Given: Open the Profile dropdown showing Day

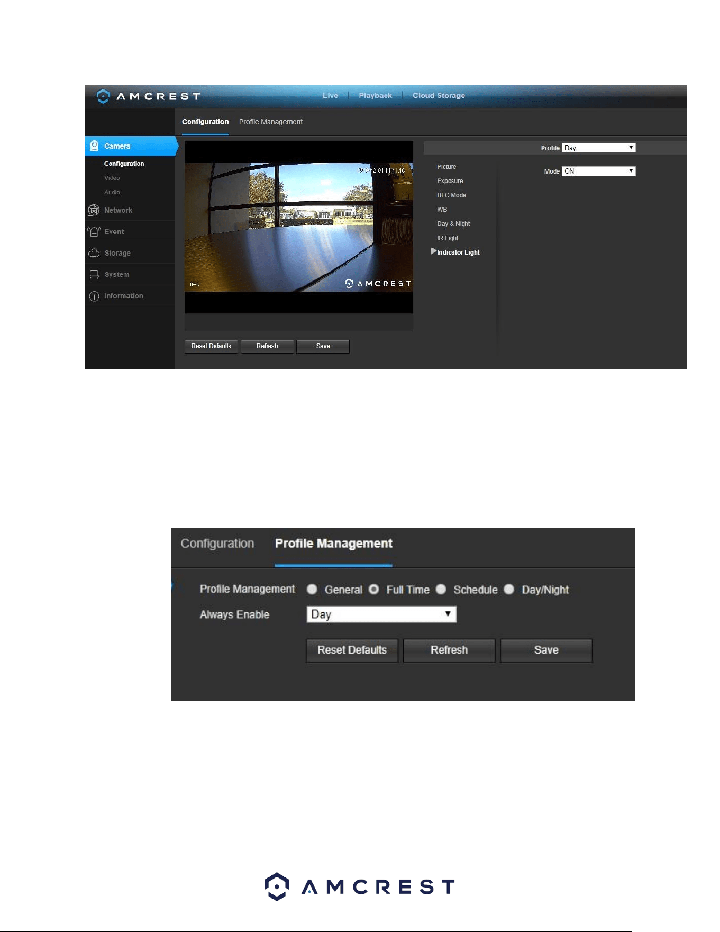Looking at the screenshot, I should pos(598,148).
